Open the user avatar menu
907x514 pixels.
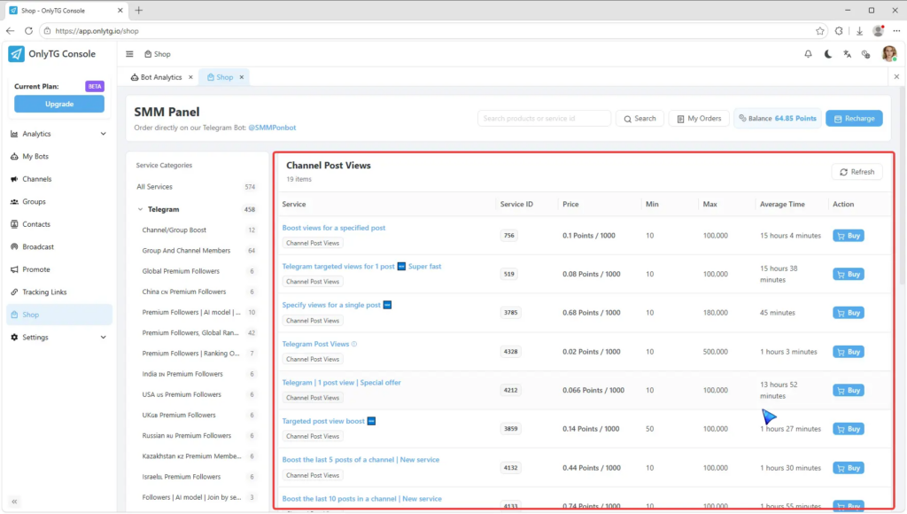point(889,53)
